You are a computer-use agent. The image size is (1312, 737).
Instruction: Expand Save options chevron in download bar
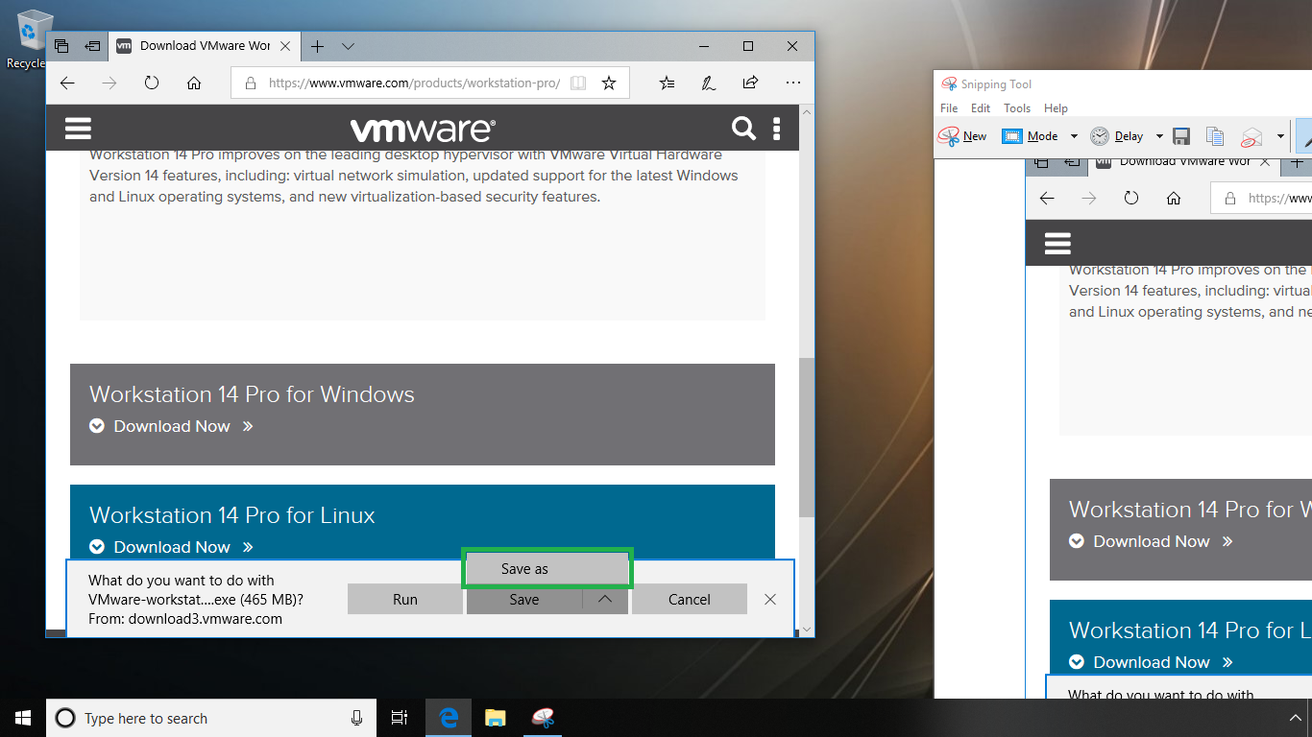coord(605,600)
